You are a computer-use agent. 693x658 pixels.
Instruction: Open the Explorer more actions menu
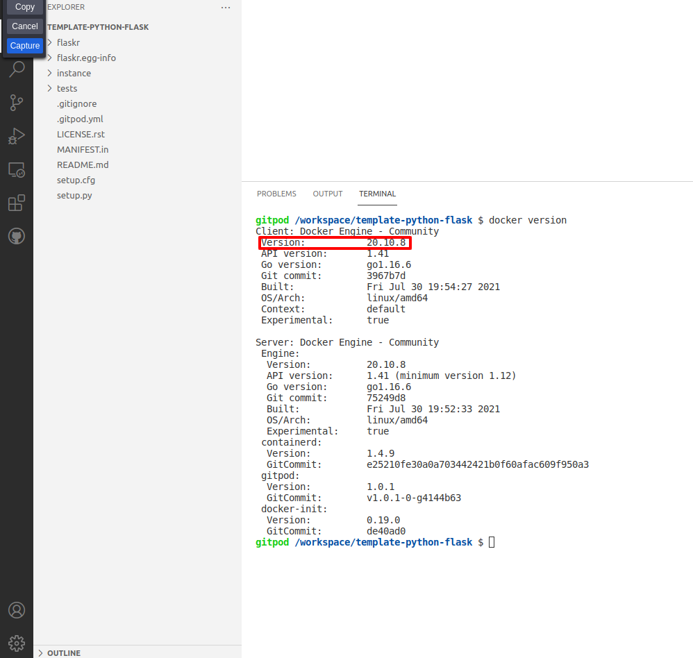(225, 7)
